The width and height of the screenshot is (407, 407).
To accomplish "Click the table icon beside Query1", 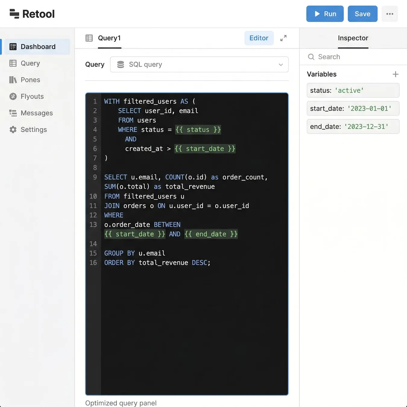I will coord(89,38).
